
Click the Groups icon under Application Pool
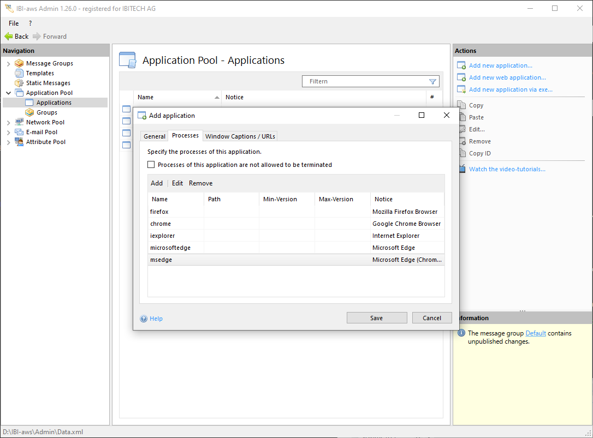pyautogui.click(x=29, y=112)
